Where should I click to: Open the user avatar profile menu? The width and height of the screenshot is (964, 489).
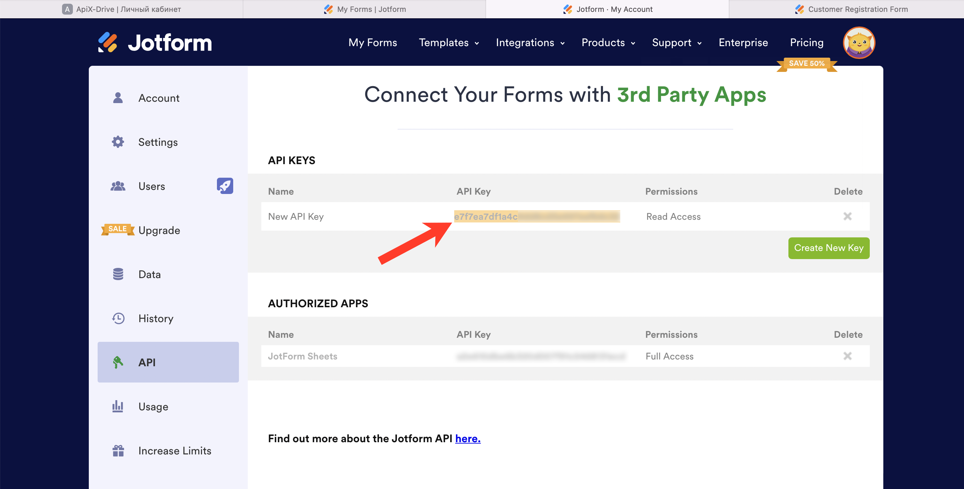859,43
